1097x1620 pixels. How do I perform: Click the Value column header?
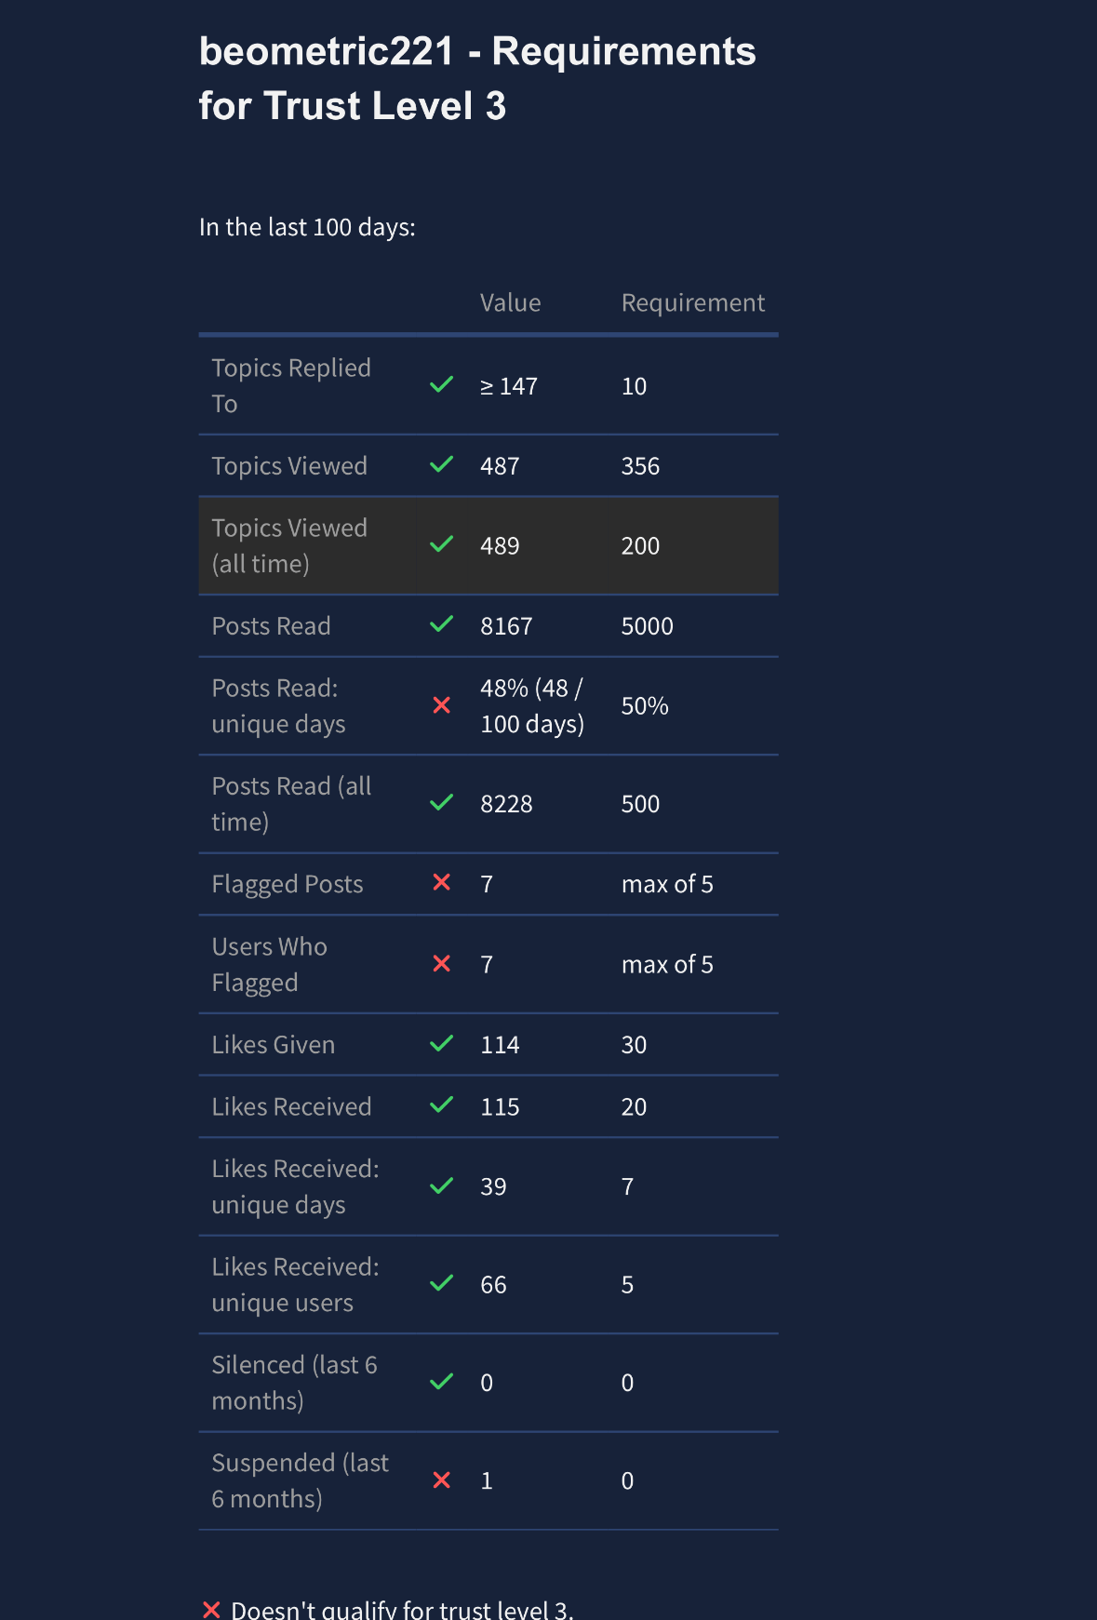(510, 302)
